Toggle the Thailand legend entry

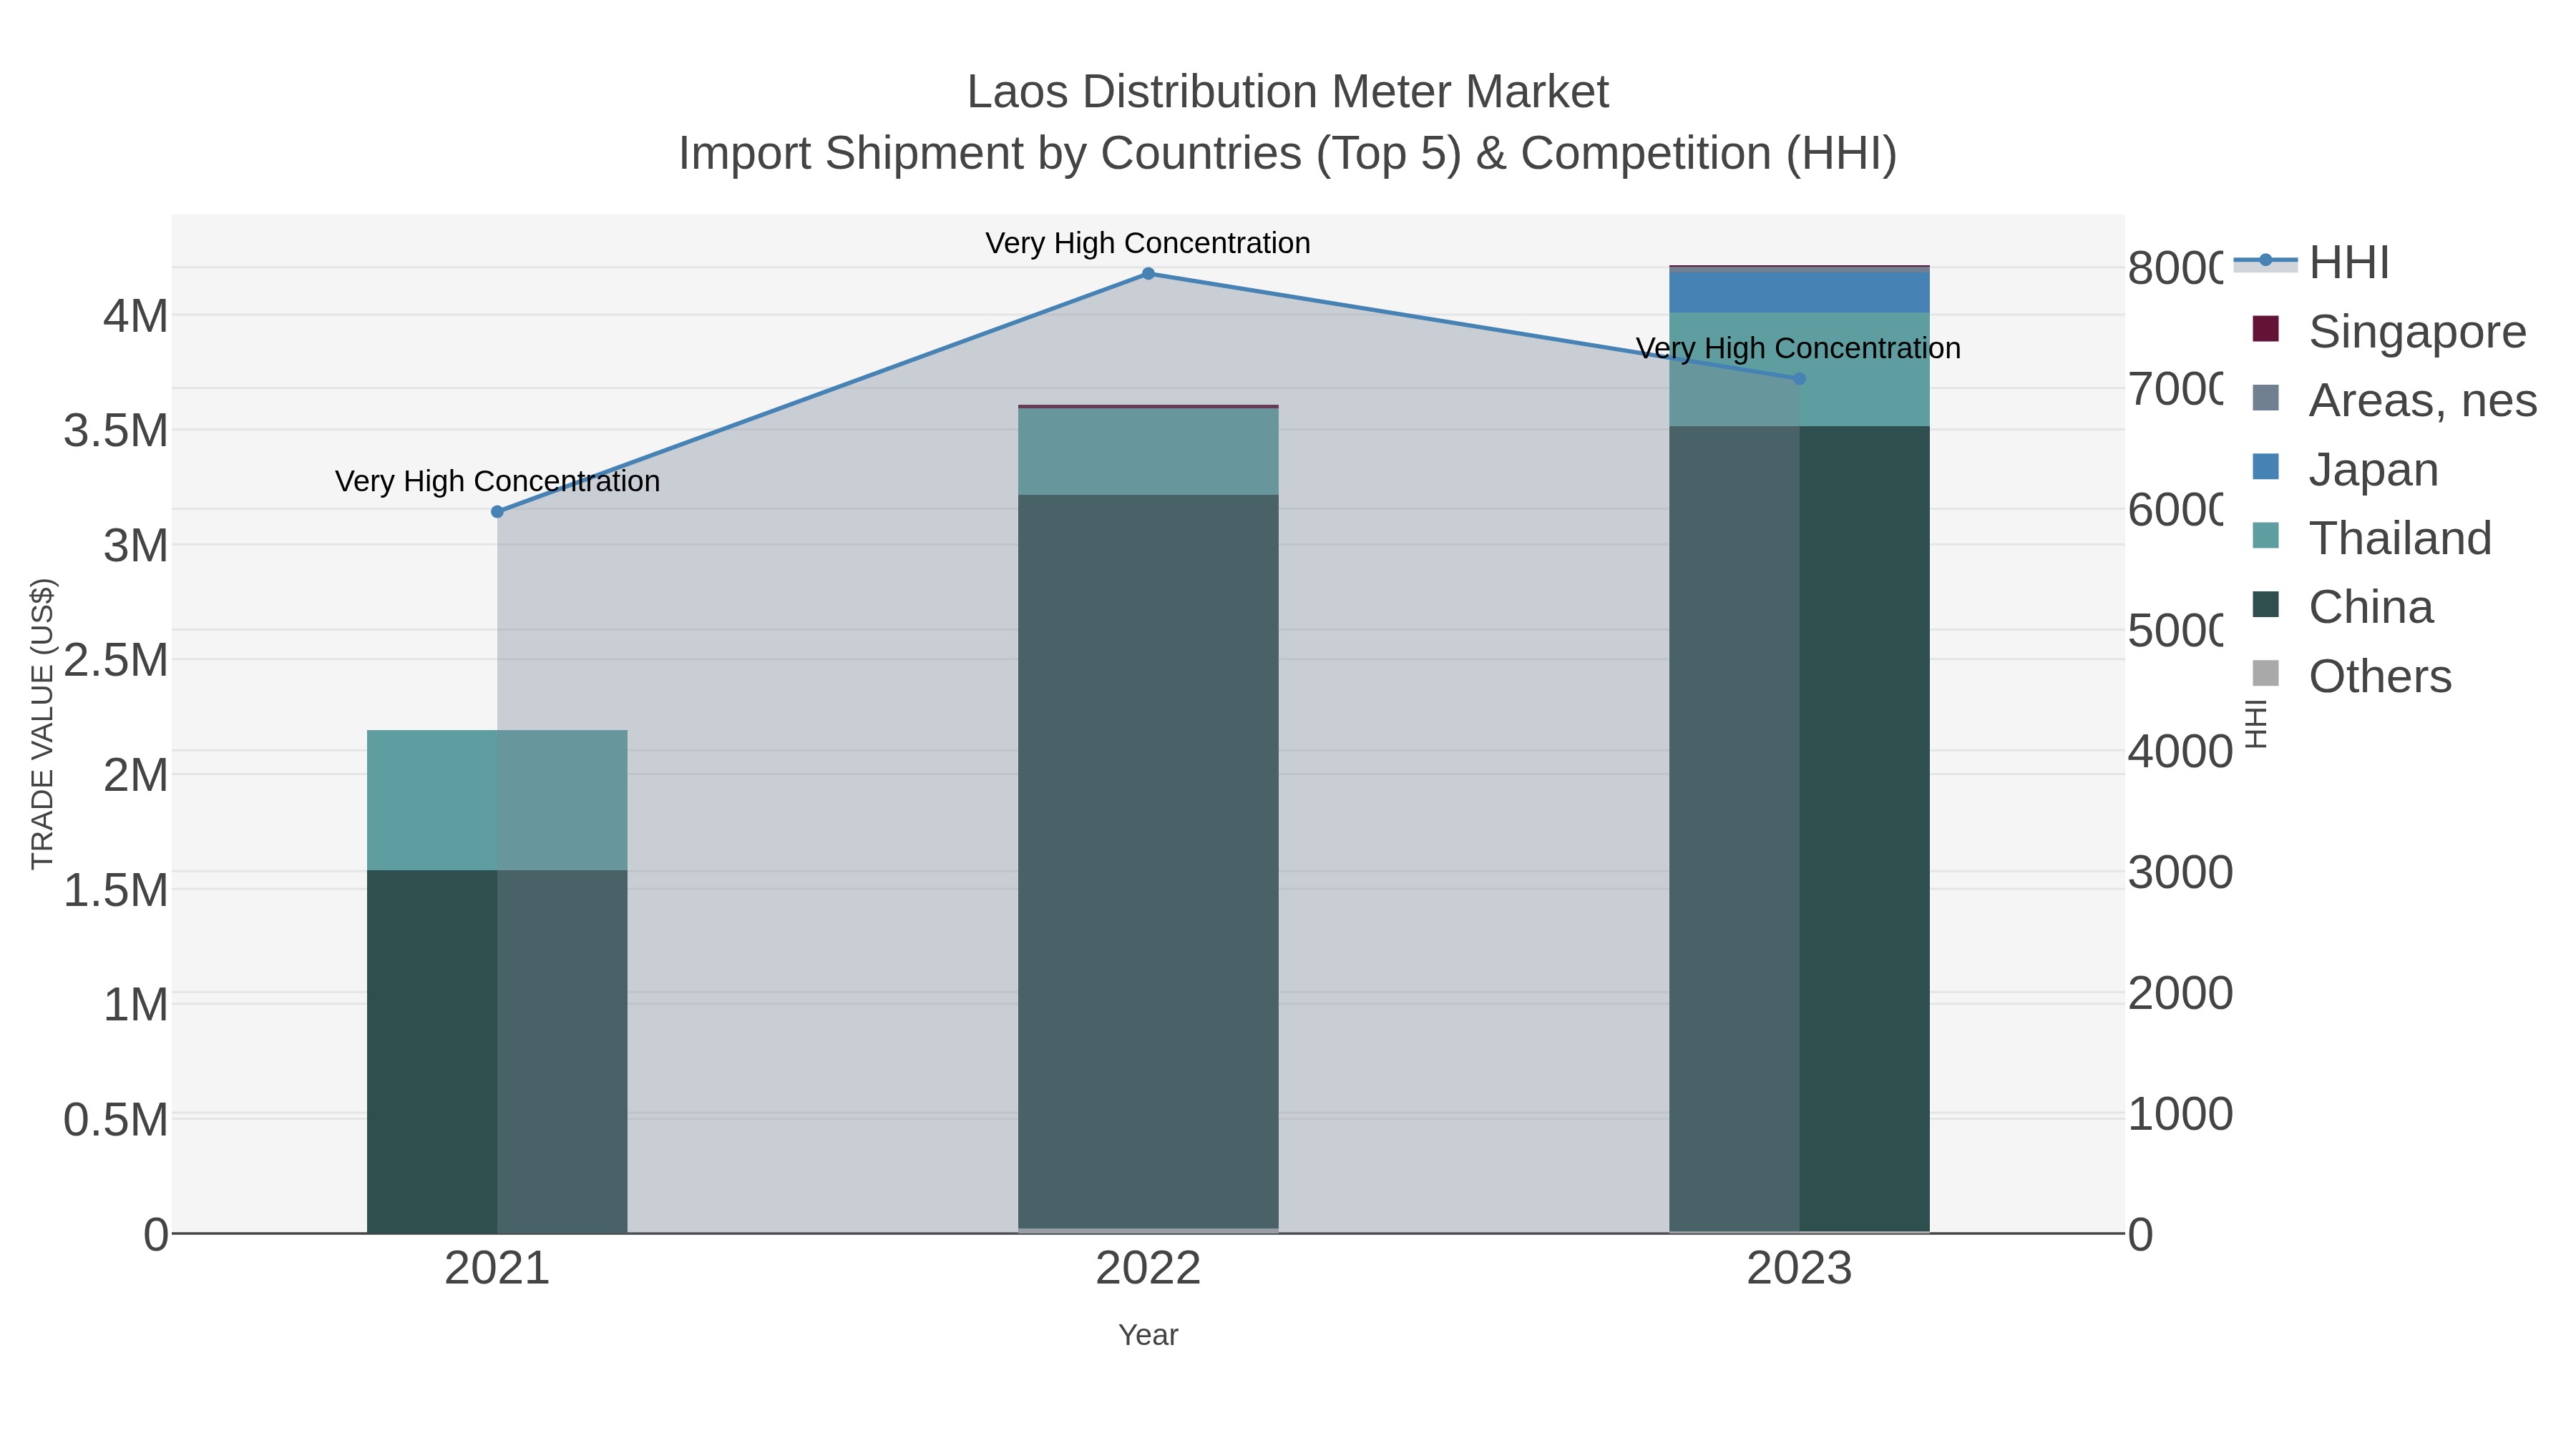click(x=2371, y=538)
